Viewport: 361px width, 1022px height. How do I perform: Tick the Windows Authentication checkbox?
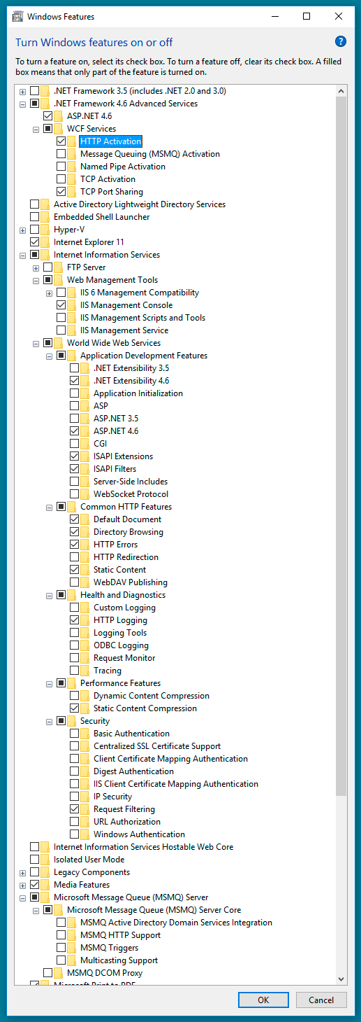click(x=75, y=834)
